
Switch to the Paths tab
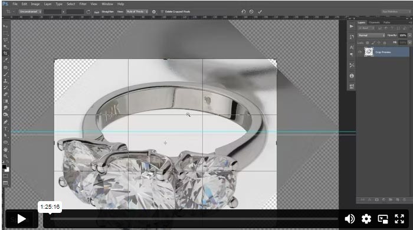(386, 22)
